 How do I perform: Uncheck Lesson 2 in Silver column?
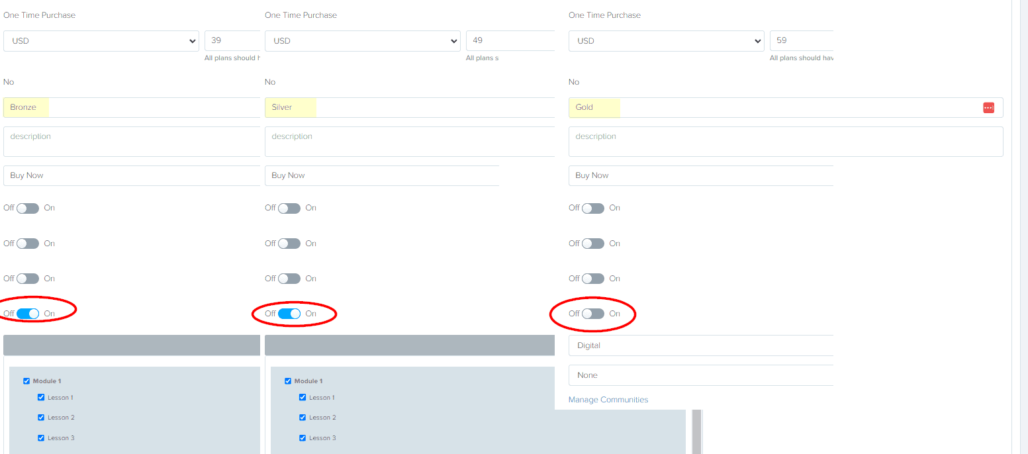tap(303, 417)
